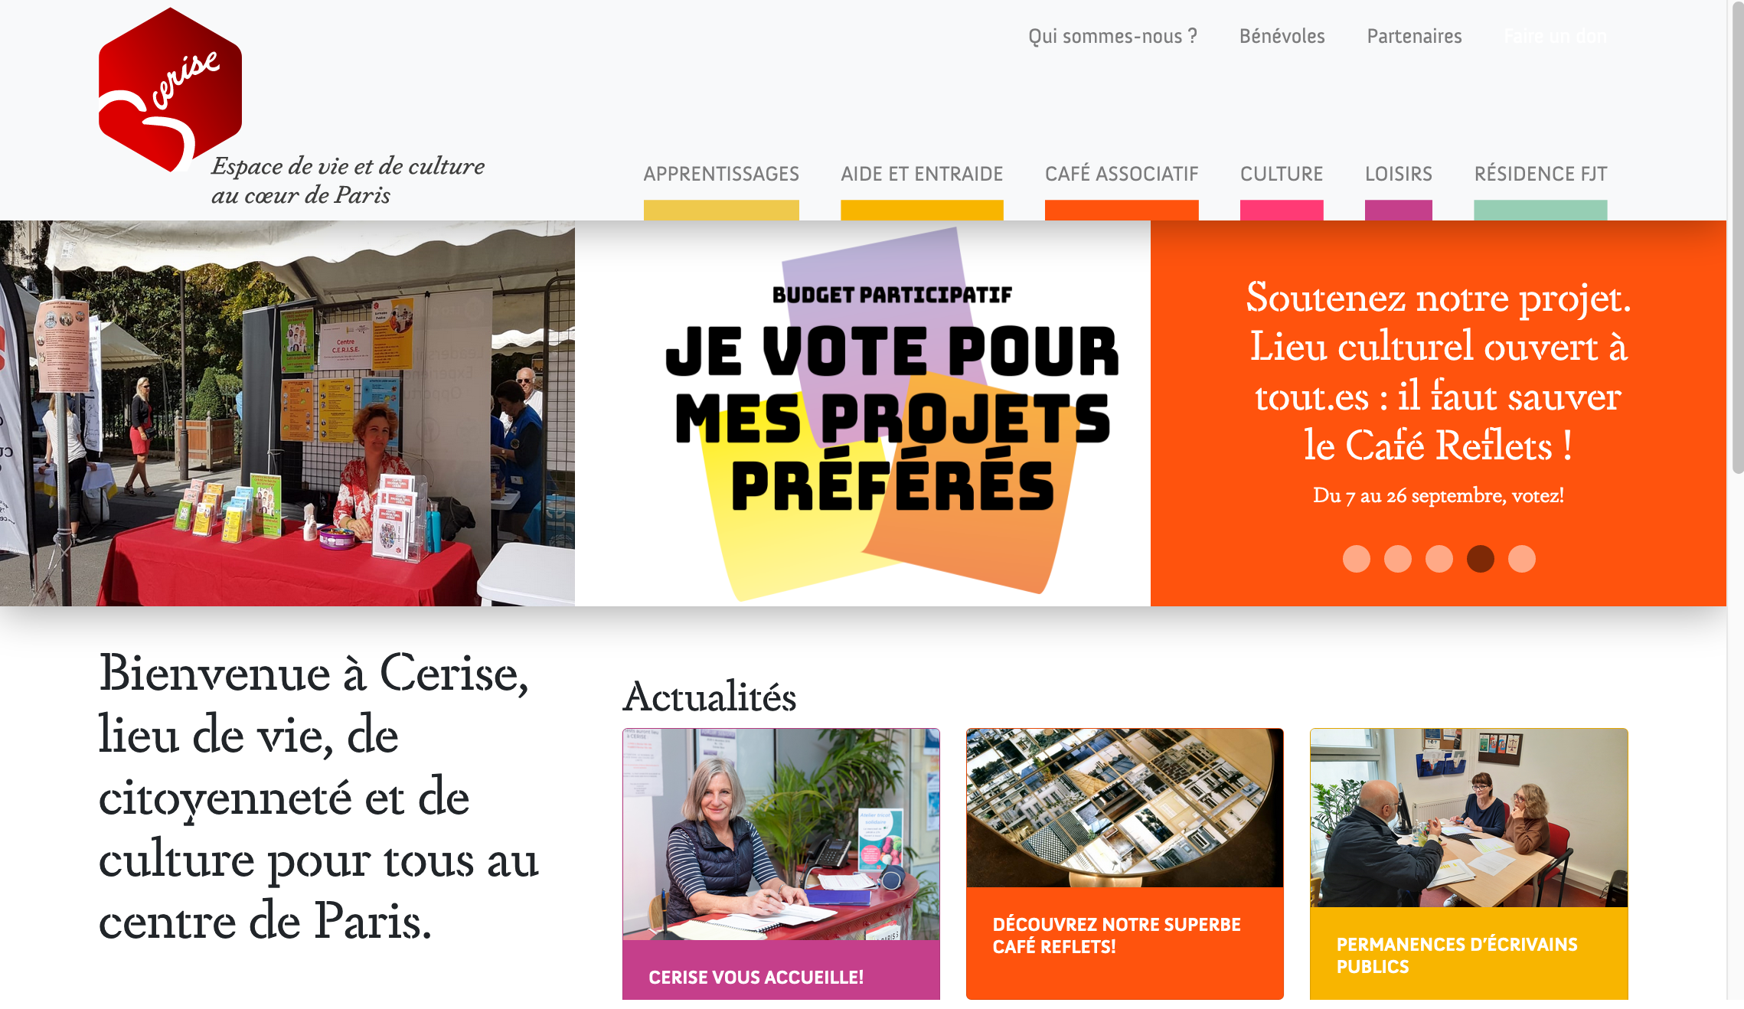Click the page vertical scrollbar thumb
Screen dimensions: 1744x1009
tap(1738, 237)
